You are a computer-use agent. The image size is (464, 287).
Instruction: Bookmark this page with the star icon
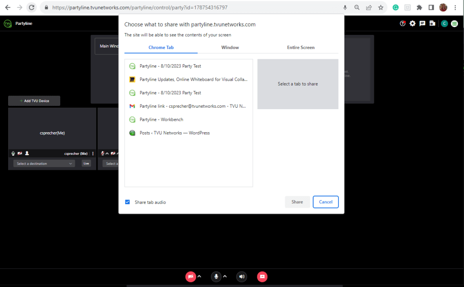[x=381, y=7]
